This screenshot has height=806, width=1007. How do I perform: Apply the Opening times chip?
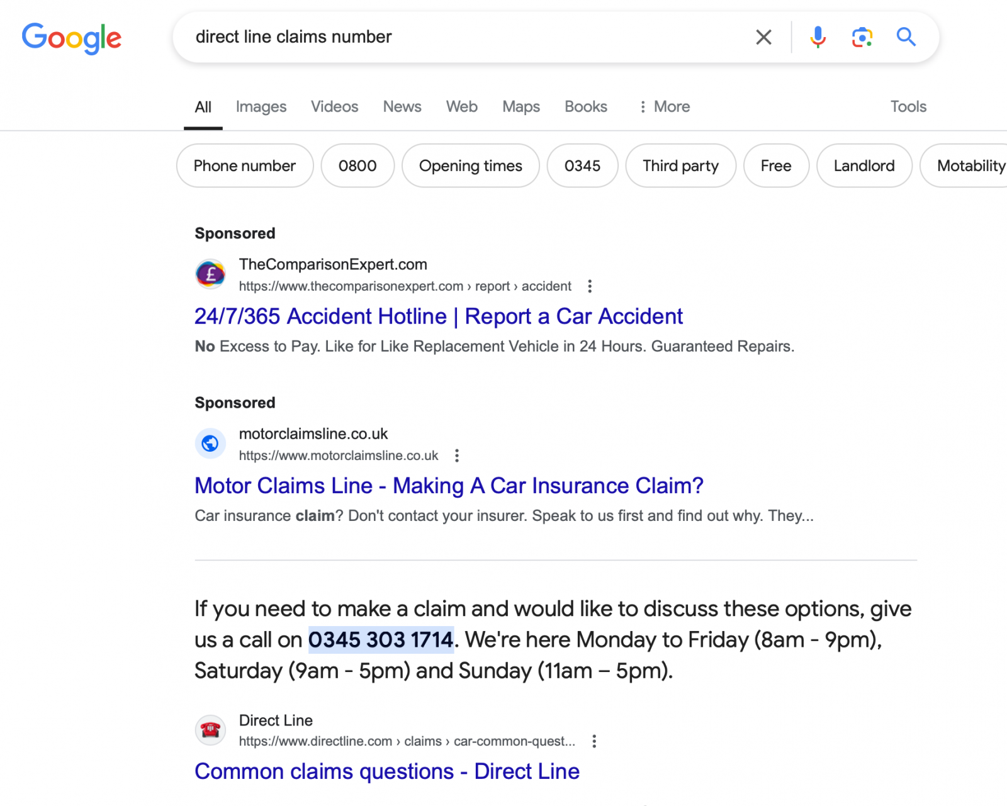click(471, 165)
